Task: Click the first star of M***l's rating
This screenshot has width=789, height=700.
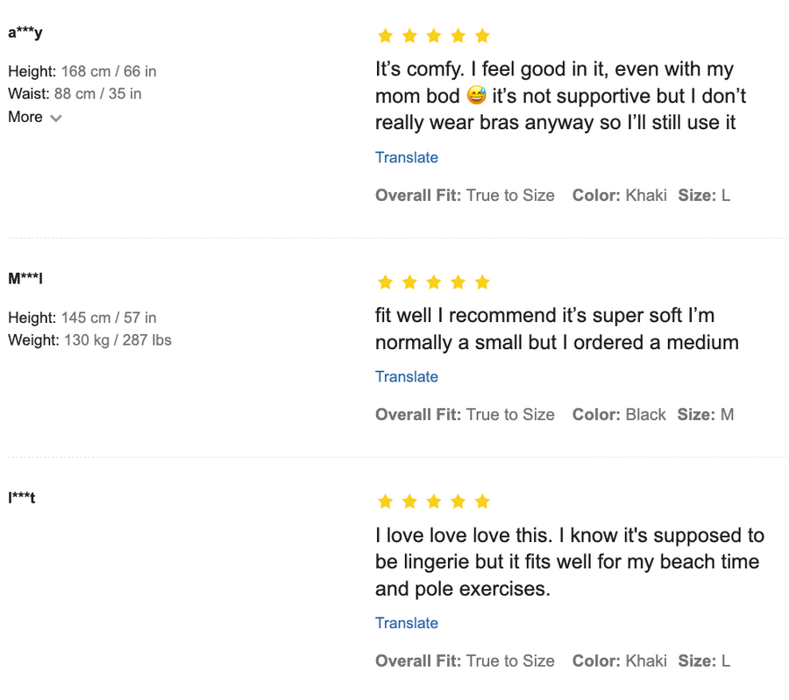Action: [x=385, y=282]
